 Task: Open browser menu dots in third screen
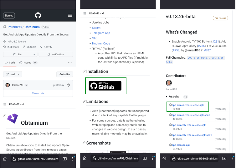click(232, 159)
